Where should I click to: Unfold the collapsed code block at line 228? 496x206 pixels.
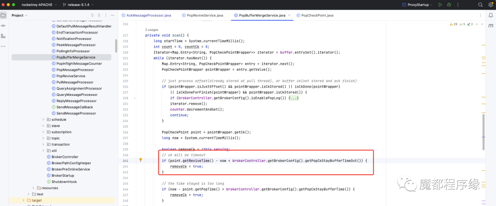coord(135,98)
